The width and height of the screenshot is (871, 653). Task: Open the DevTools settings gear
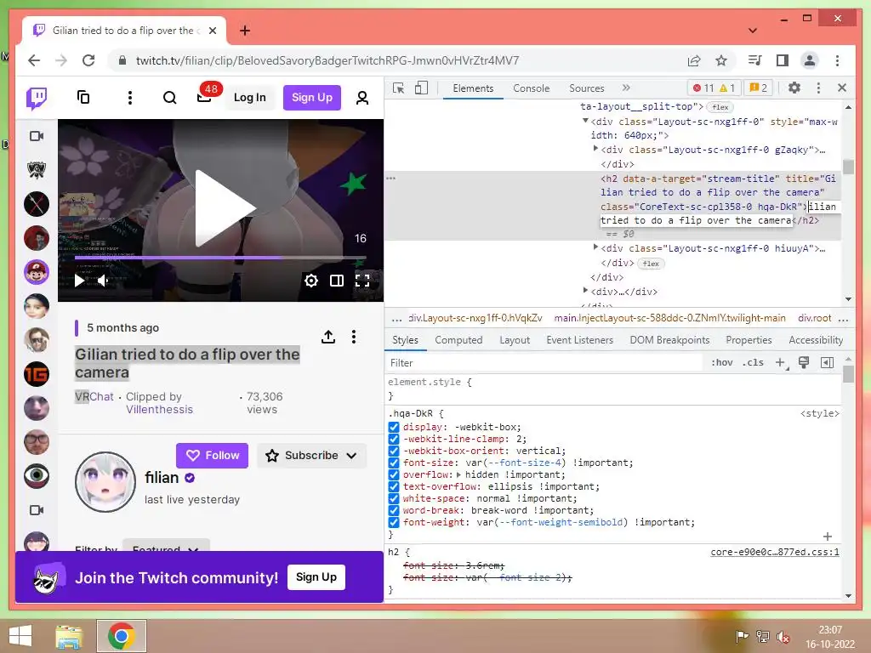coord(794,88)
